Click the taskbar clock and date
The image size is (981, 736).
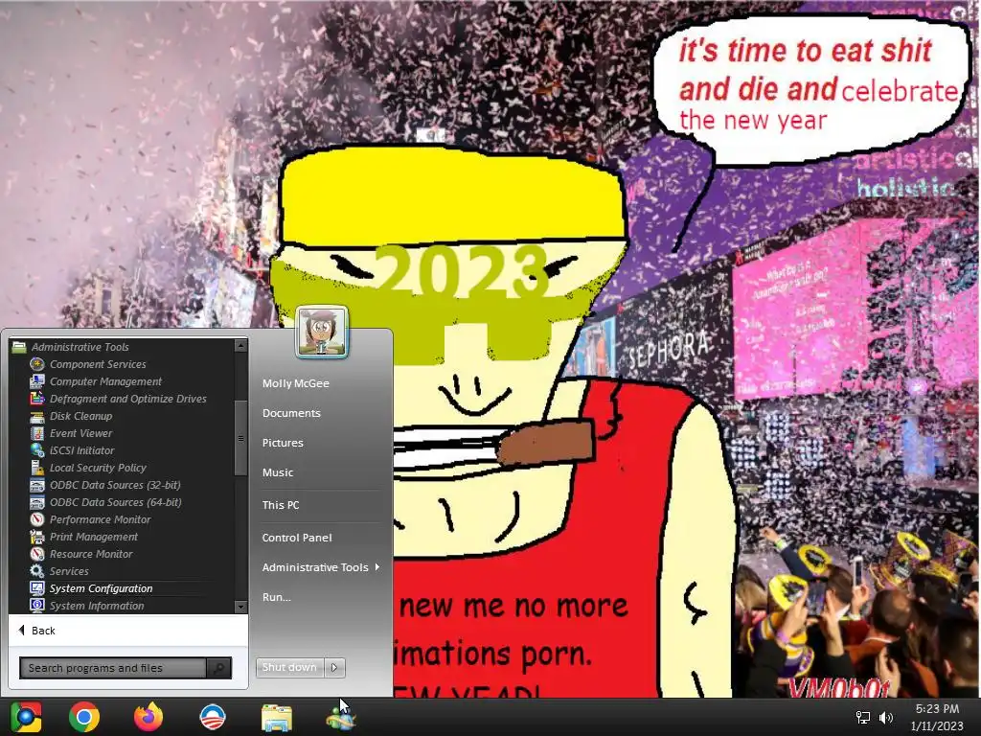(x=937, y=717)
